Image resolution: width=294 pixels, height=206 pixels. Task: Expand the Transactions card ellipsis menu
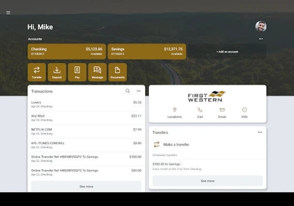point(138,91)
